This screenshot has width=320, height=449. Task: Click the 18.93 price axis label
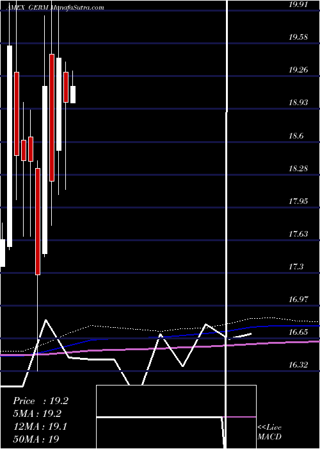pyautogui.click(x=298, y=103)
